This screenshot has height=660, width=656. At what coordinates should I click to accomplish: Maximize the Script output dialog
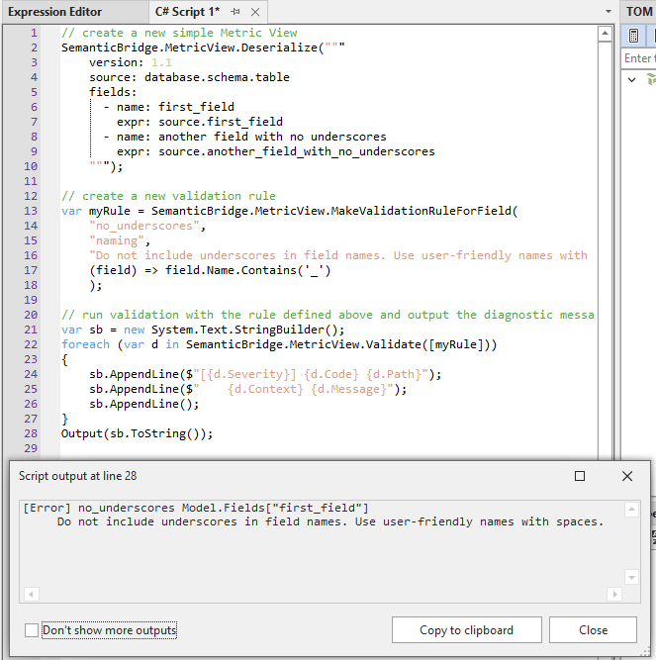pyautogui.click(x=580, y=476)
